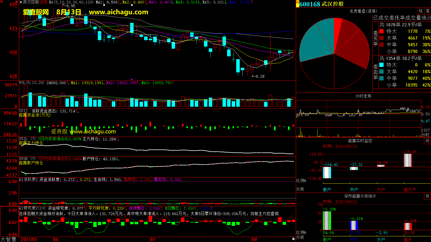The image size is (431, 242).
Task: Jump to the 07 month marker on timeline
Action: pos(153,239)
